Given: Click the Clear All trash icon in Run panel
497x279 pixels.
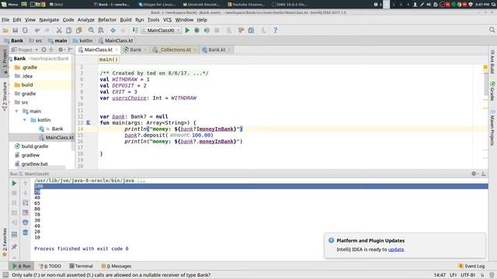Looking at the screenshot, I should 26,232.
